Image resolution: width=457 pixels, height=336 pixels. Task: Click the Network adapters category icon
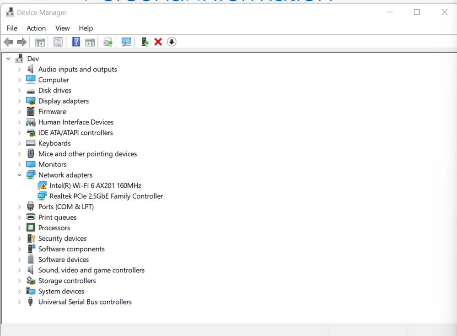(x=31, y=175)
